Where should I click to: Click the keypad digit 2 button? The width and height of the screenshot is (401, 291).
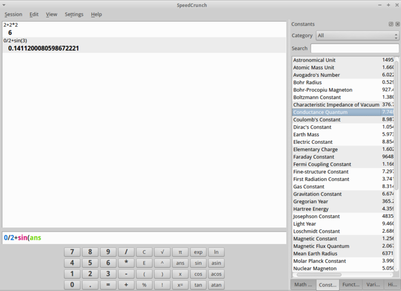(90, 274)
